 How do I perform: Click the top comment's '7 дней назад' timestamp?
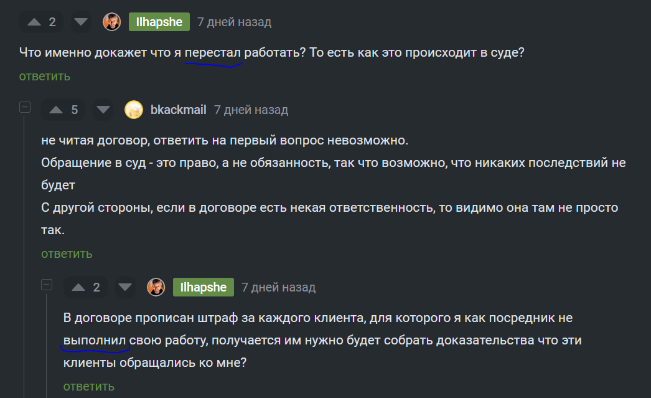click(234, 22)
